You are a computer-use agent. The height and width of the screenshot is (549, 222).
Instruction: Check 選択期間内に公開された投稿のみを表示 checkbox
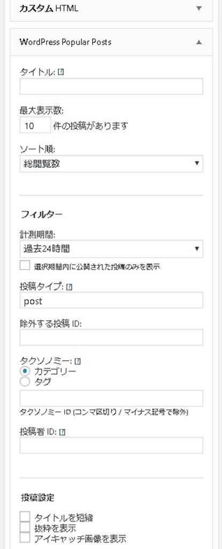click(25, 266)
